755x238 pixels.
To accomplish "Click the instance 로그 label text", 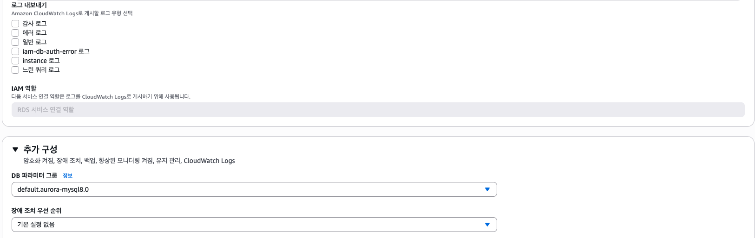I will click(x=41, y=61).
